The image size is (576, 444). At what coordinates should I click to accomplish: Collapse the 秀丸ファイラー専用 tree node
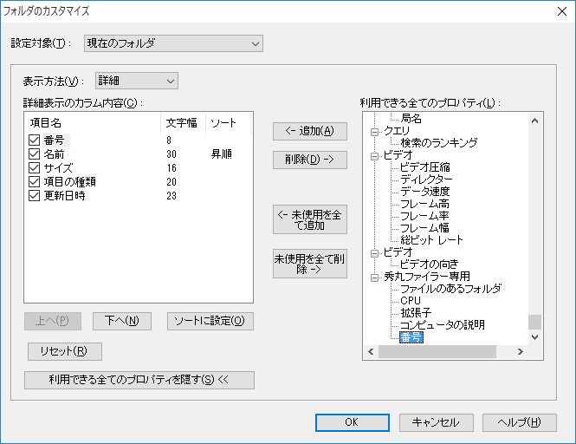375,277
